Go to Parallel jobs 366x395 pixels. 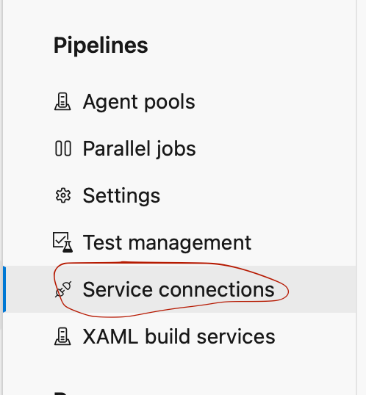click(139, 148)
